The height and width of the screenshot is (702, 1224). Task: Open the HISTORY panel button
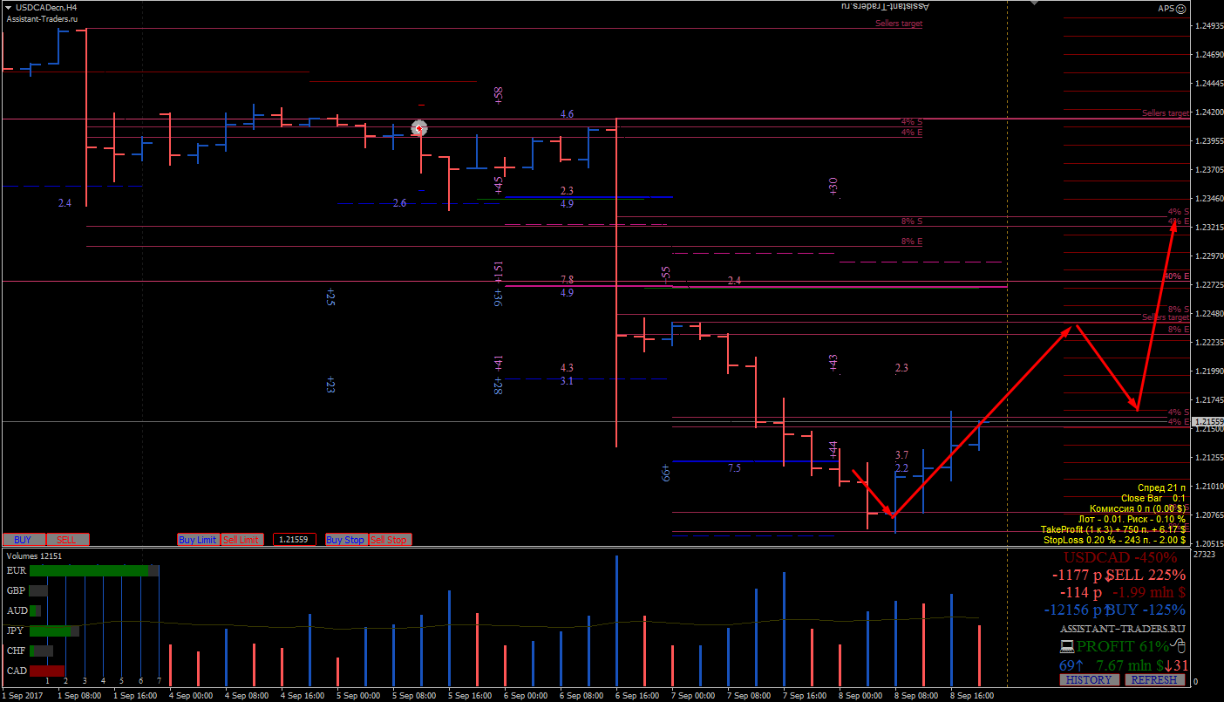[1090, 679]
